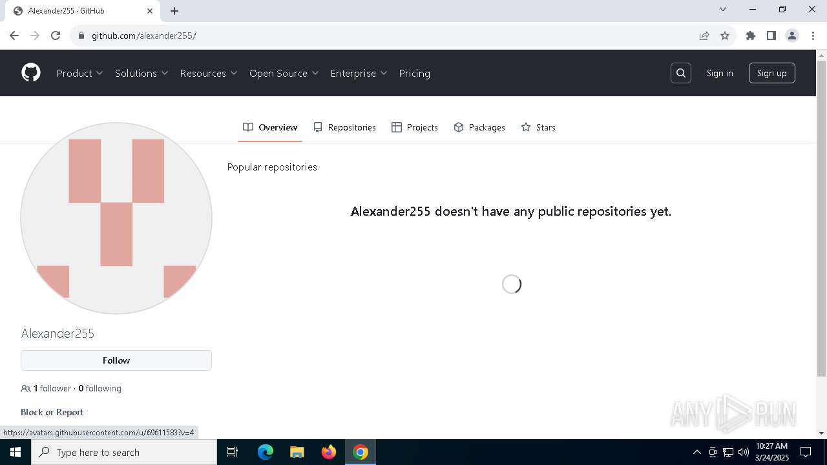This screenshot has width=827, height=465.
Task: Open Chrome profile avatar icon
Action: pos(792,36)
